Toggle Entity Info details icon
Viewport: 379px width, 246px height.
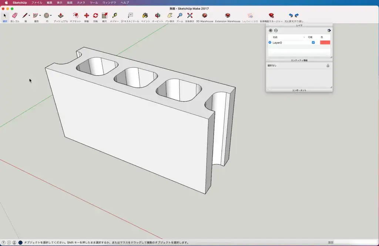[x=328, y=66]
